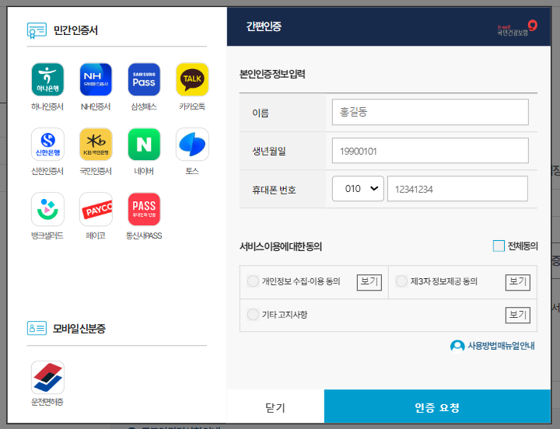This screenshot has width=560, height=429.
Task: Choose the 운전면허증 mobile ID icon
Action: [47, 377]
